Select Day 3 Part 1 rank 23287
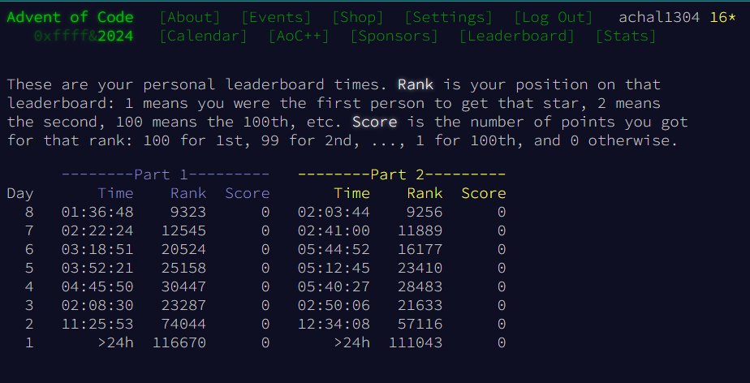Screen dimensions: 750x383 pos(183,305)
